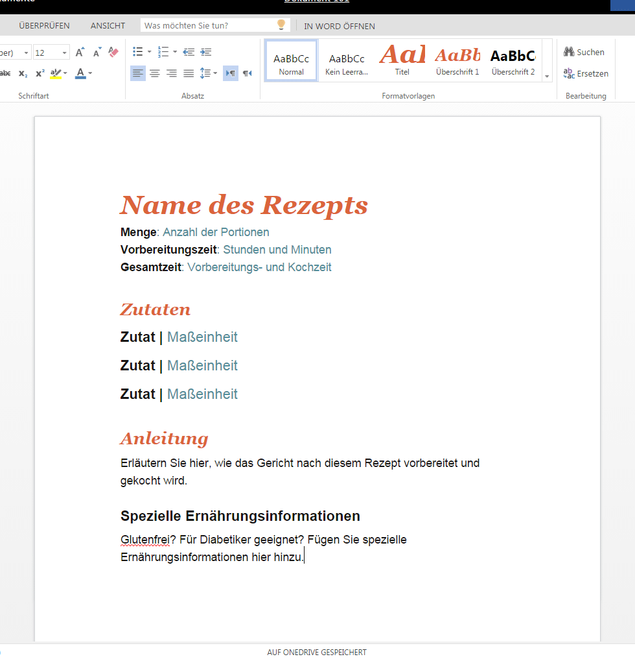635x659 pixels.
Task: Click the title 'Name des Rezepts'
Action: click(x=244, y=206)
